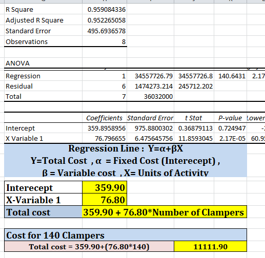
Task: Select the t Stat column header
Action: (x=193, y=118)
